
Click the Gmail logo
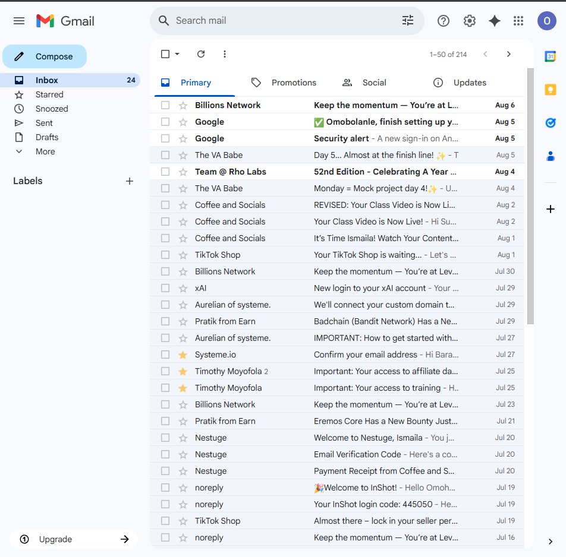[x=65, y=21]
